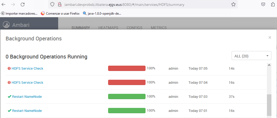Open HDFS Service Check from 07:05

(x=27, y=69)
